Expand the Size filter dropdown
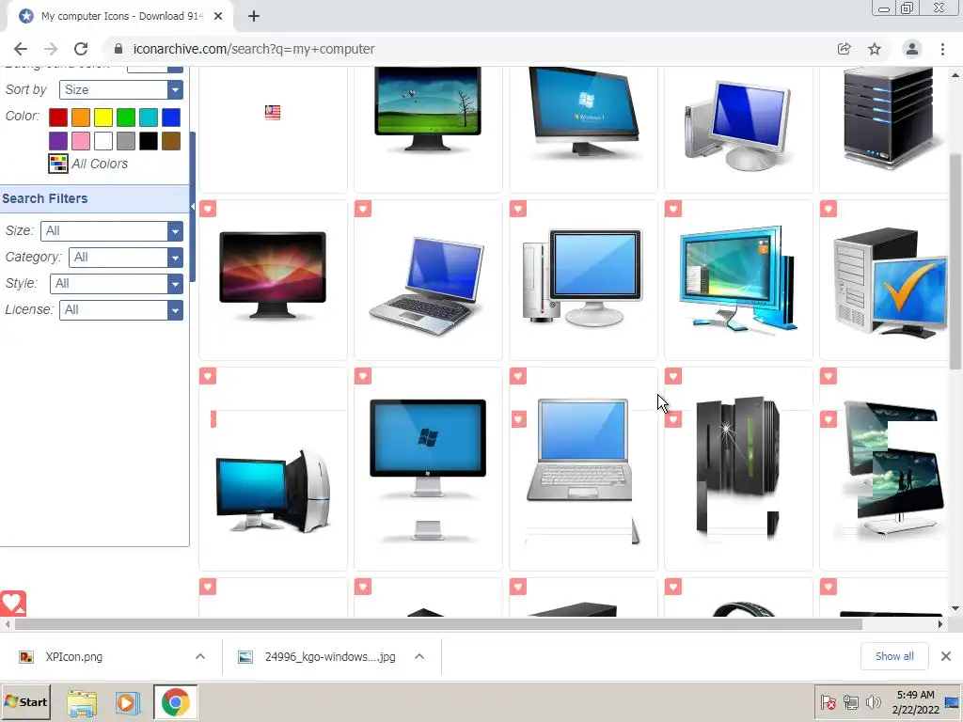This screenshot has height=722, width=963. point(112,231)
